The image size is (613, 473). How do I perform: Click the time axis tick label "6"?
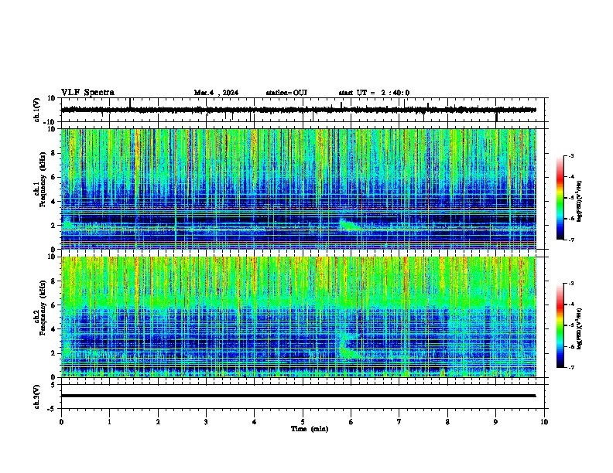[351, 422]
